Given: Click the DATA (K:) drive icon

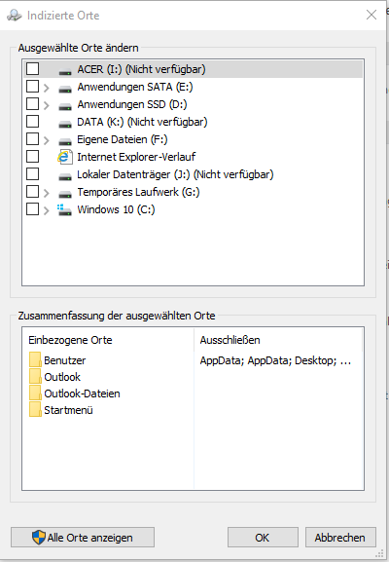Looking at the screenshot, I should [x=65, y=124].
